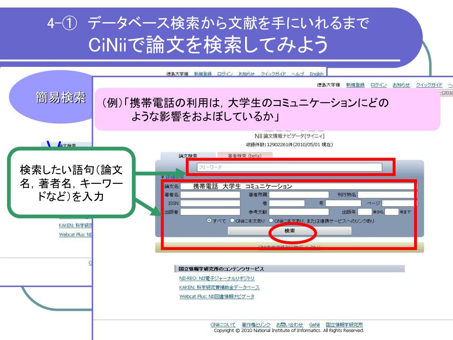Choose the 連携サービスへのリンクあり radio option
This screenshot has width=453, height=340.
271,220
